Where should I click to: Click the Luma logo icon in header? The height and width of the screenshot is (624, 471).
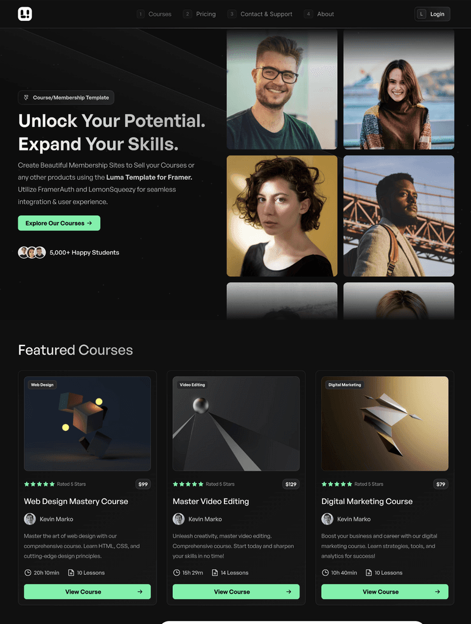(x=24, y=14)
